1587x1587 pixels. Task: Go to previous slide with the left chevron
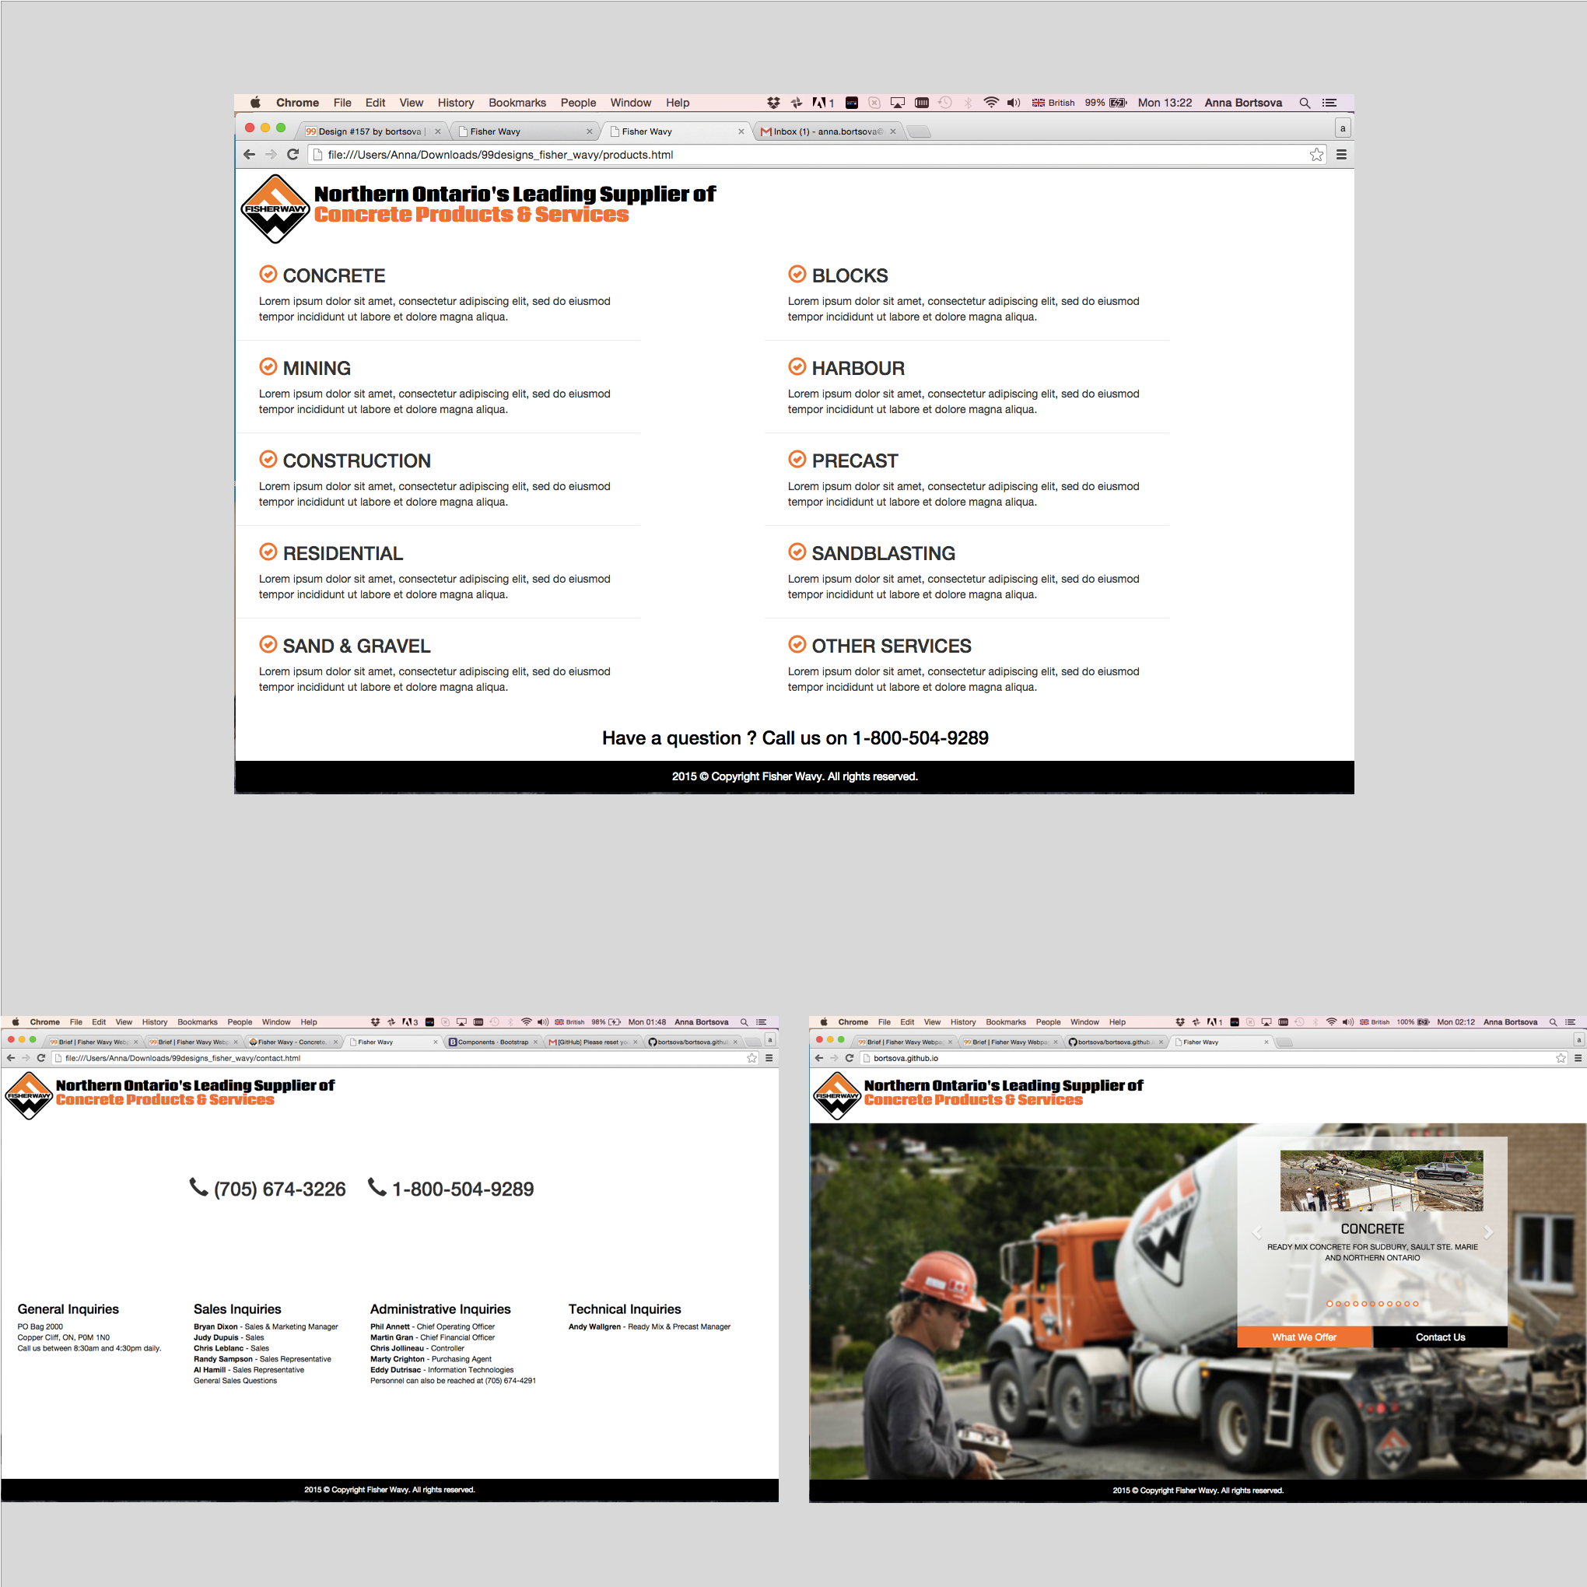(x=1257, y=1232)
